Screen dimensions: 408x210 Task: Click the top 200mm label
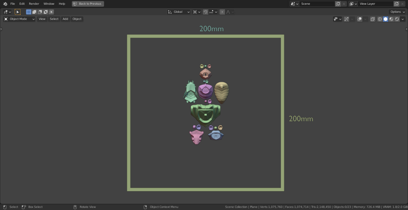pos(211,29)
